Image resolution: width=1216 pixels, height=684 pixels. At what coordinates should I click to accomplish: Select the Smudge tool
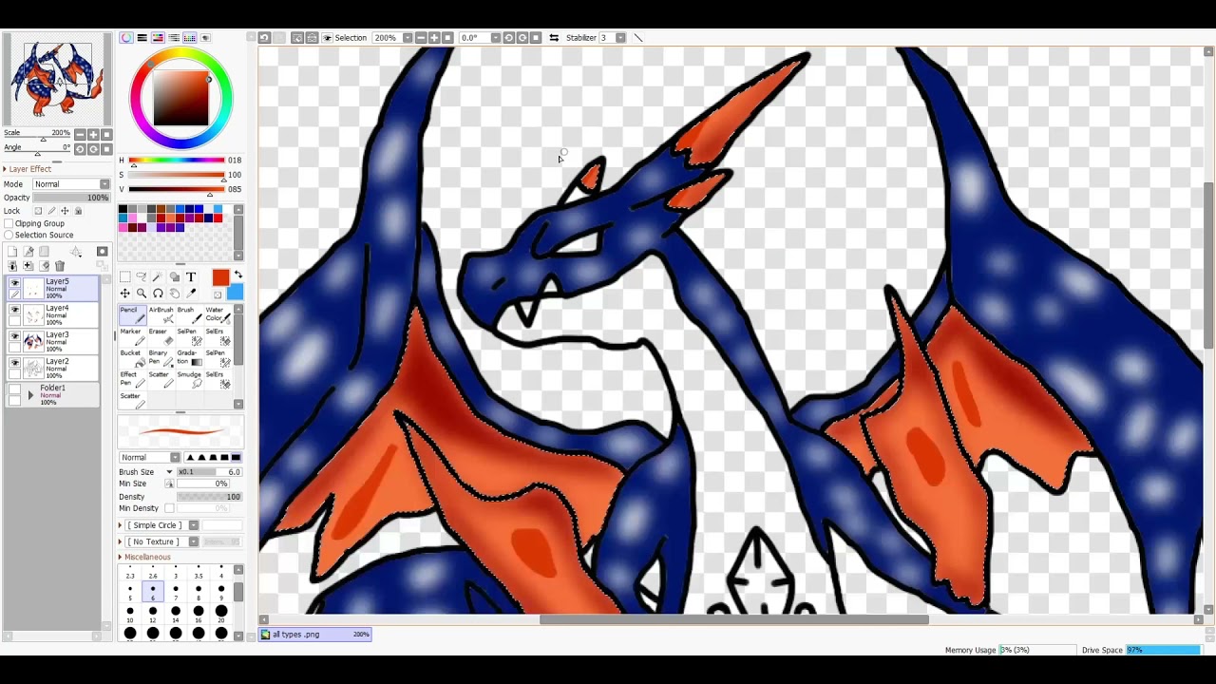coord(188,380)
